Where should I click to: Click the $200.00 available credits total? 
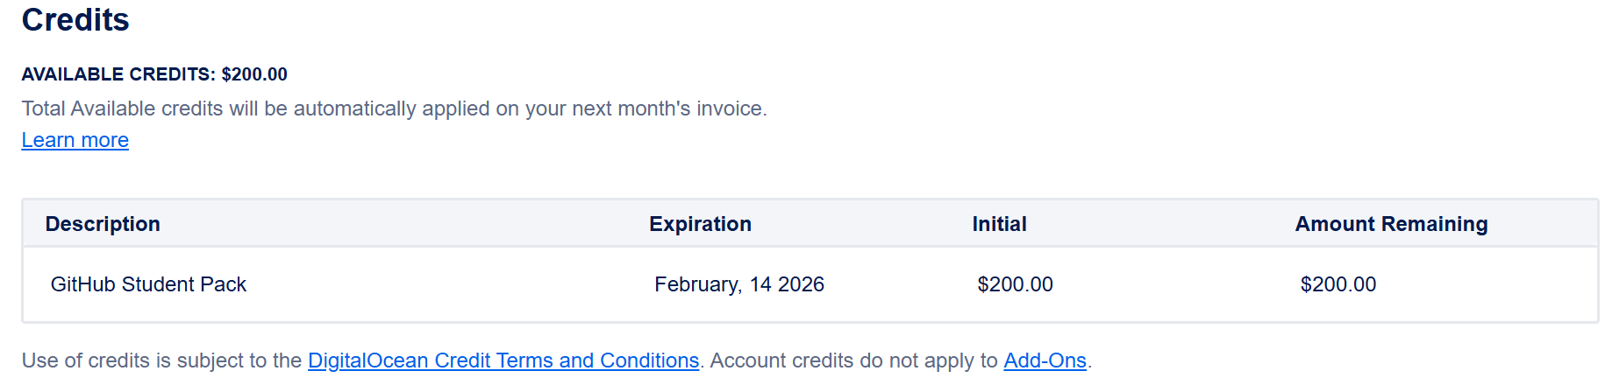click(254, 74)
